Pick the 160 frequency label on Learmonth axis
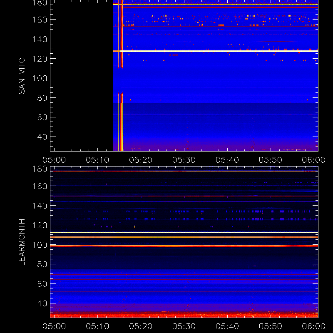 click(40, 186)
